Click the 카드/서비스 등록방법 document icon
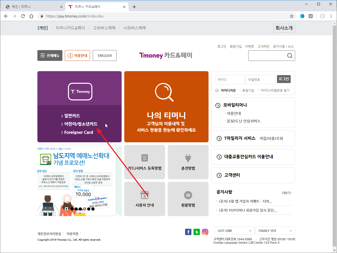Viewport: 337px width, 253px height. [145, 158]
